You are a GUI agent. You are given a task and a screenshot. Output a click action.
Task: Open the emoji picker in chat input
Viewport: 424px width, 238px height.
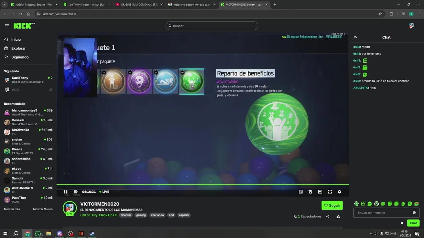(x=414, y=213)
